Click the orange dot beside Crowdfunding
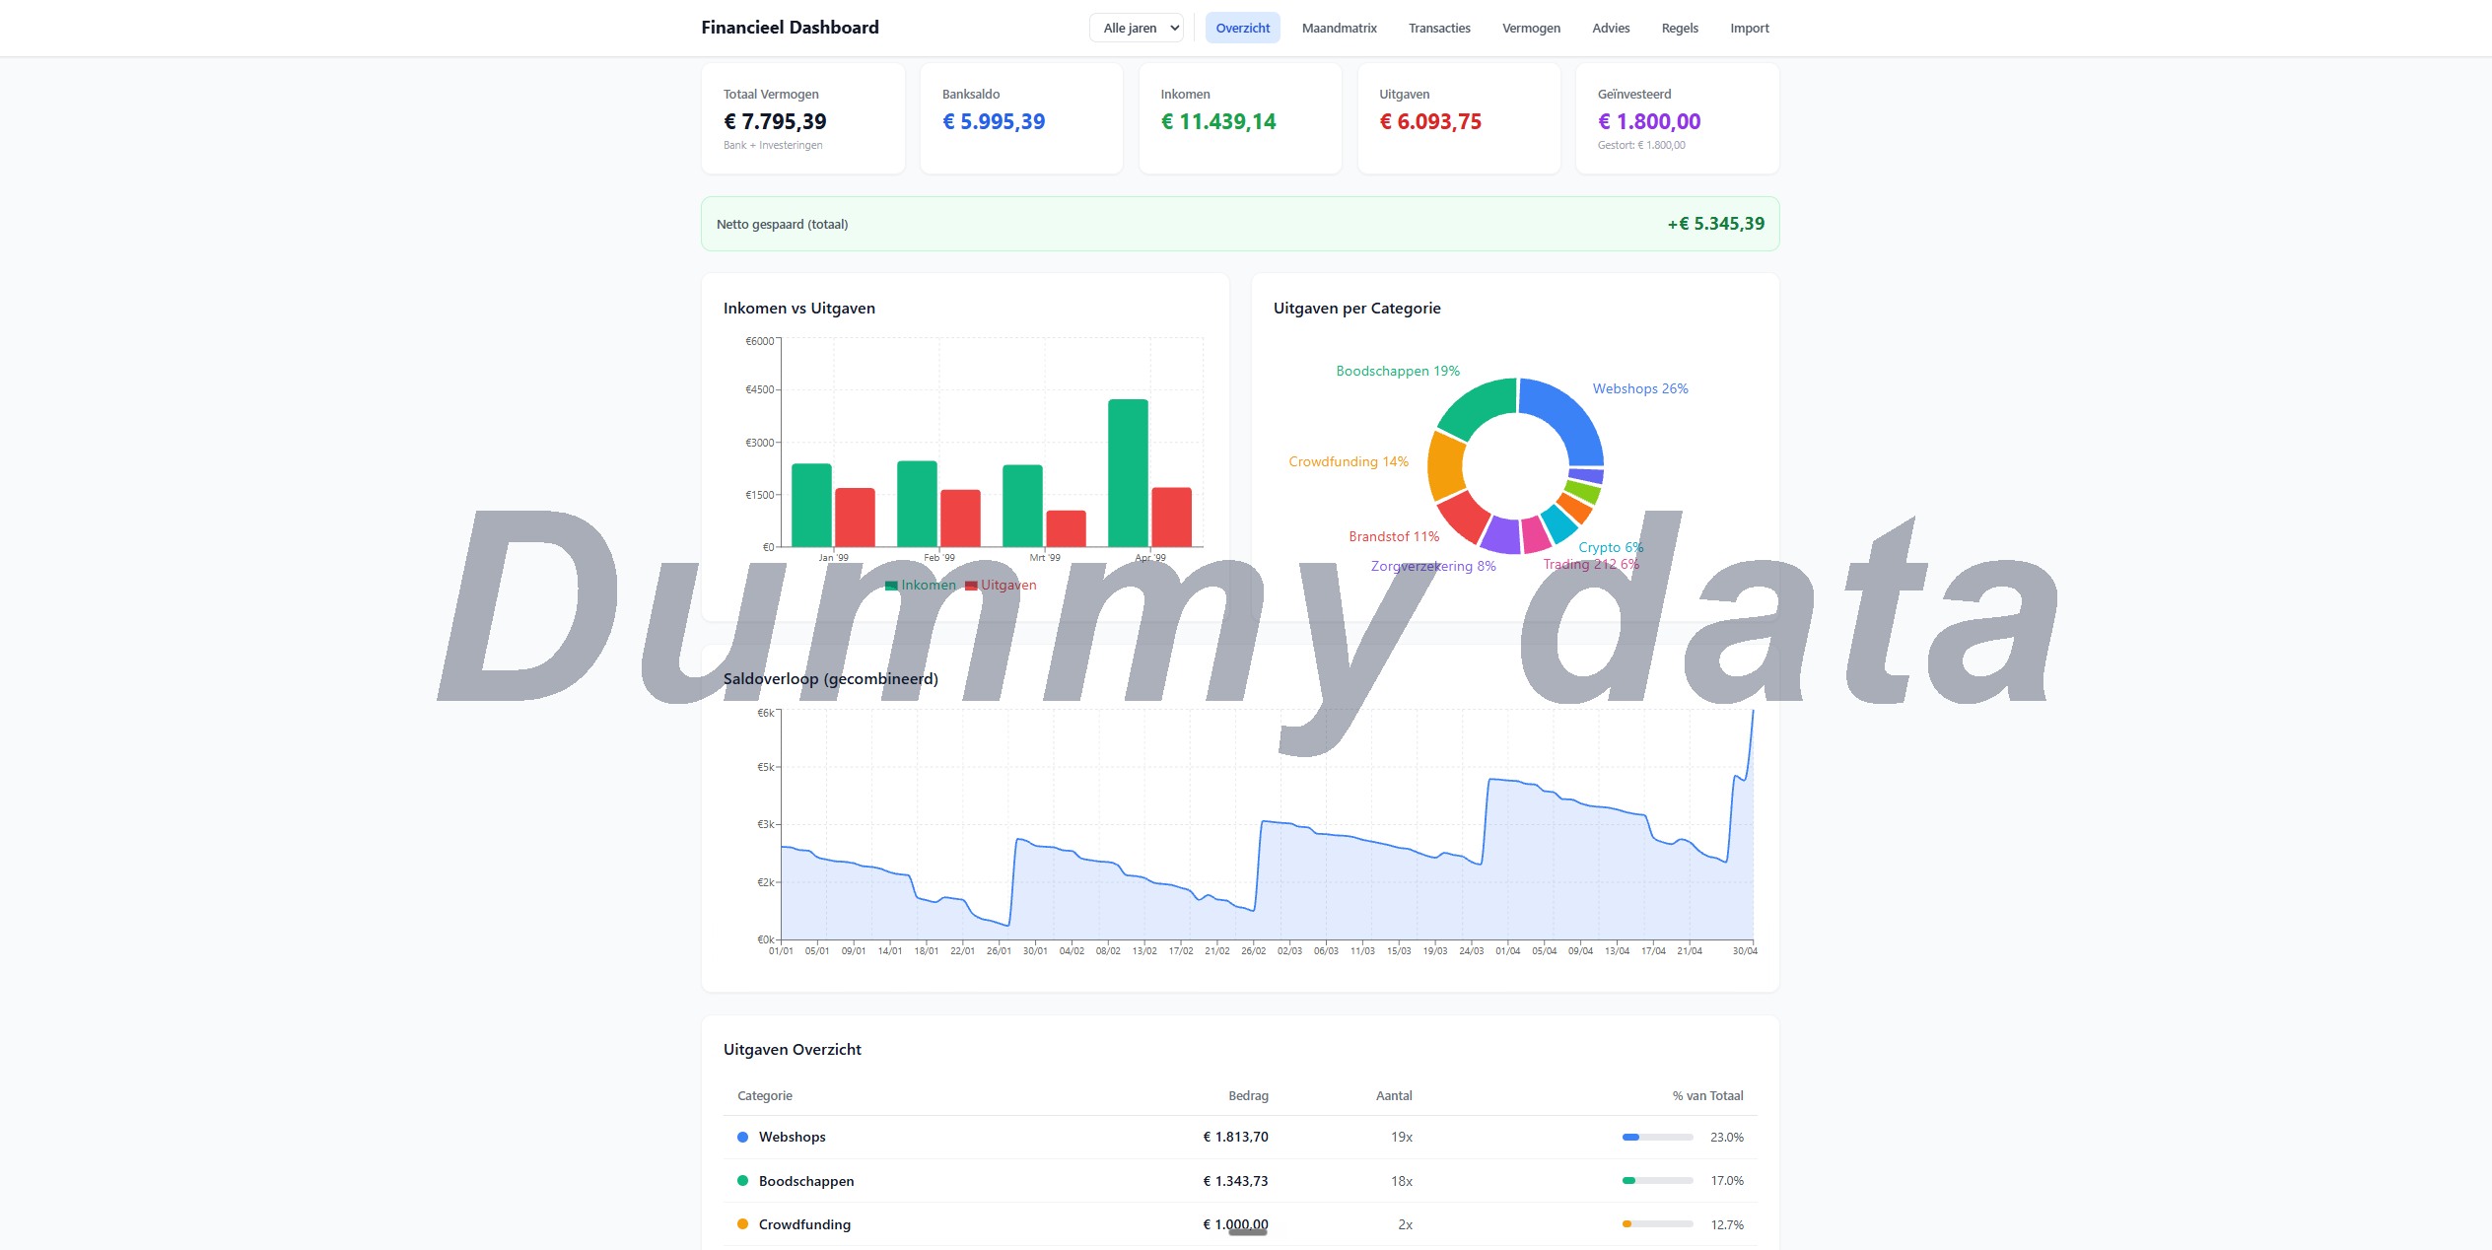 742,1224
